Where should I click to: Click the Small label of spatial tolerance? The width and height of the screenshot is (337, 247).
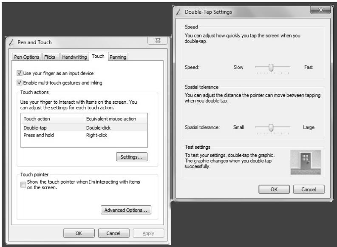click(x=238, y=128)
